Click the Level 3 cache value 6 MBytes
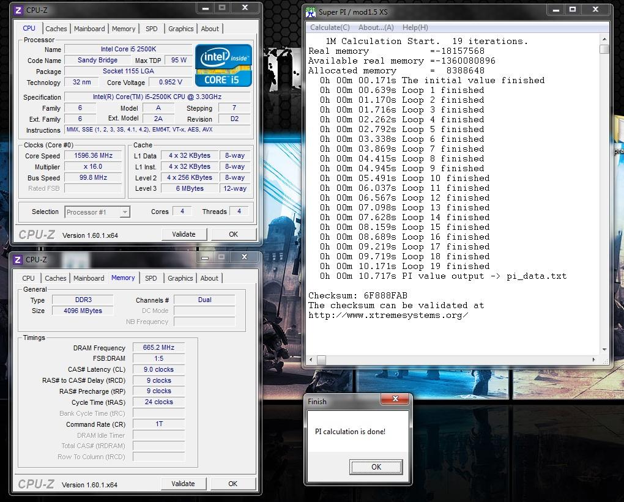 pos(190,188)
